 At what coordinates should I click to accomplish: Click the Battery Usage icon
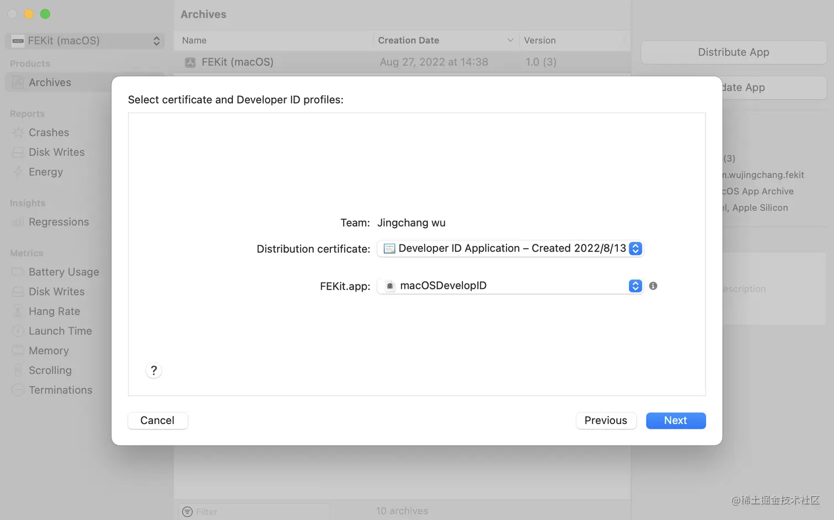(18, 272)
